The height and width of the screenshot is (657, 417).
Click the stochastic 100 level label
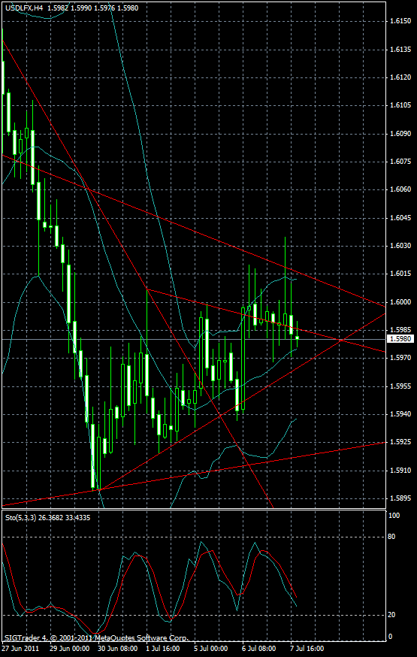[x=394, y=516]
